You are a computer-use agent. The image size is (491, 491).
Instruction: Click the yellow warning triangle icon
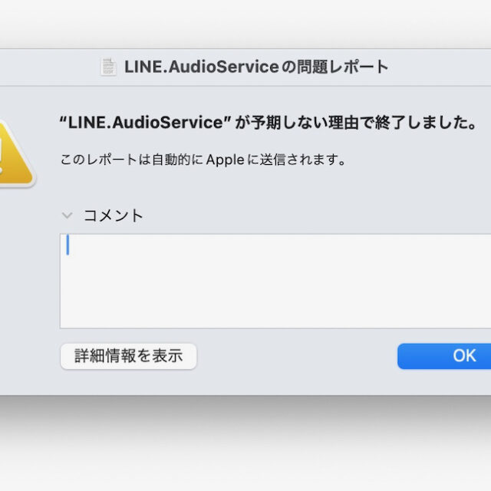click(15, 153)
